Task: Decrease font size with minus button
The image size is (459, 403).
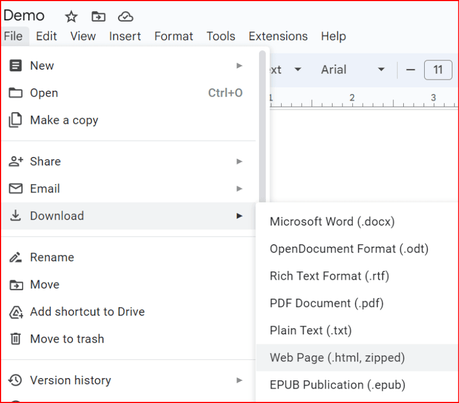Action: click(x=410, y=70)
